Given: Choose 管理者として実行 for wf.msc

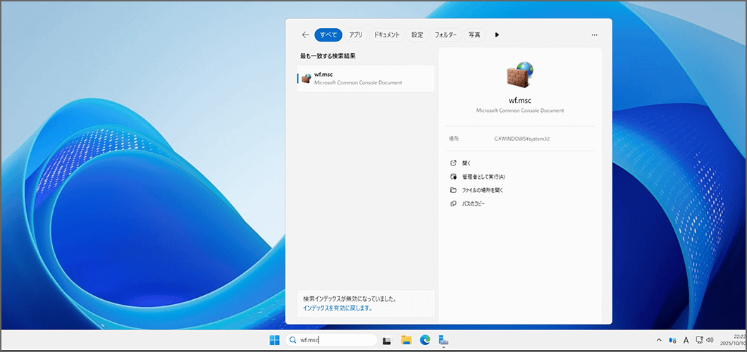Looking at the screenshot, I should coord(483,177).
